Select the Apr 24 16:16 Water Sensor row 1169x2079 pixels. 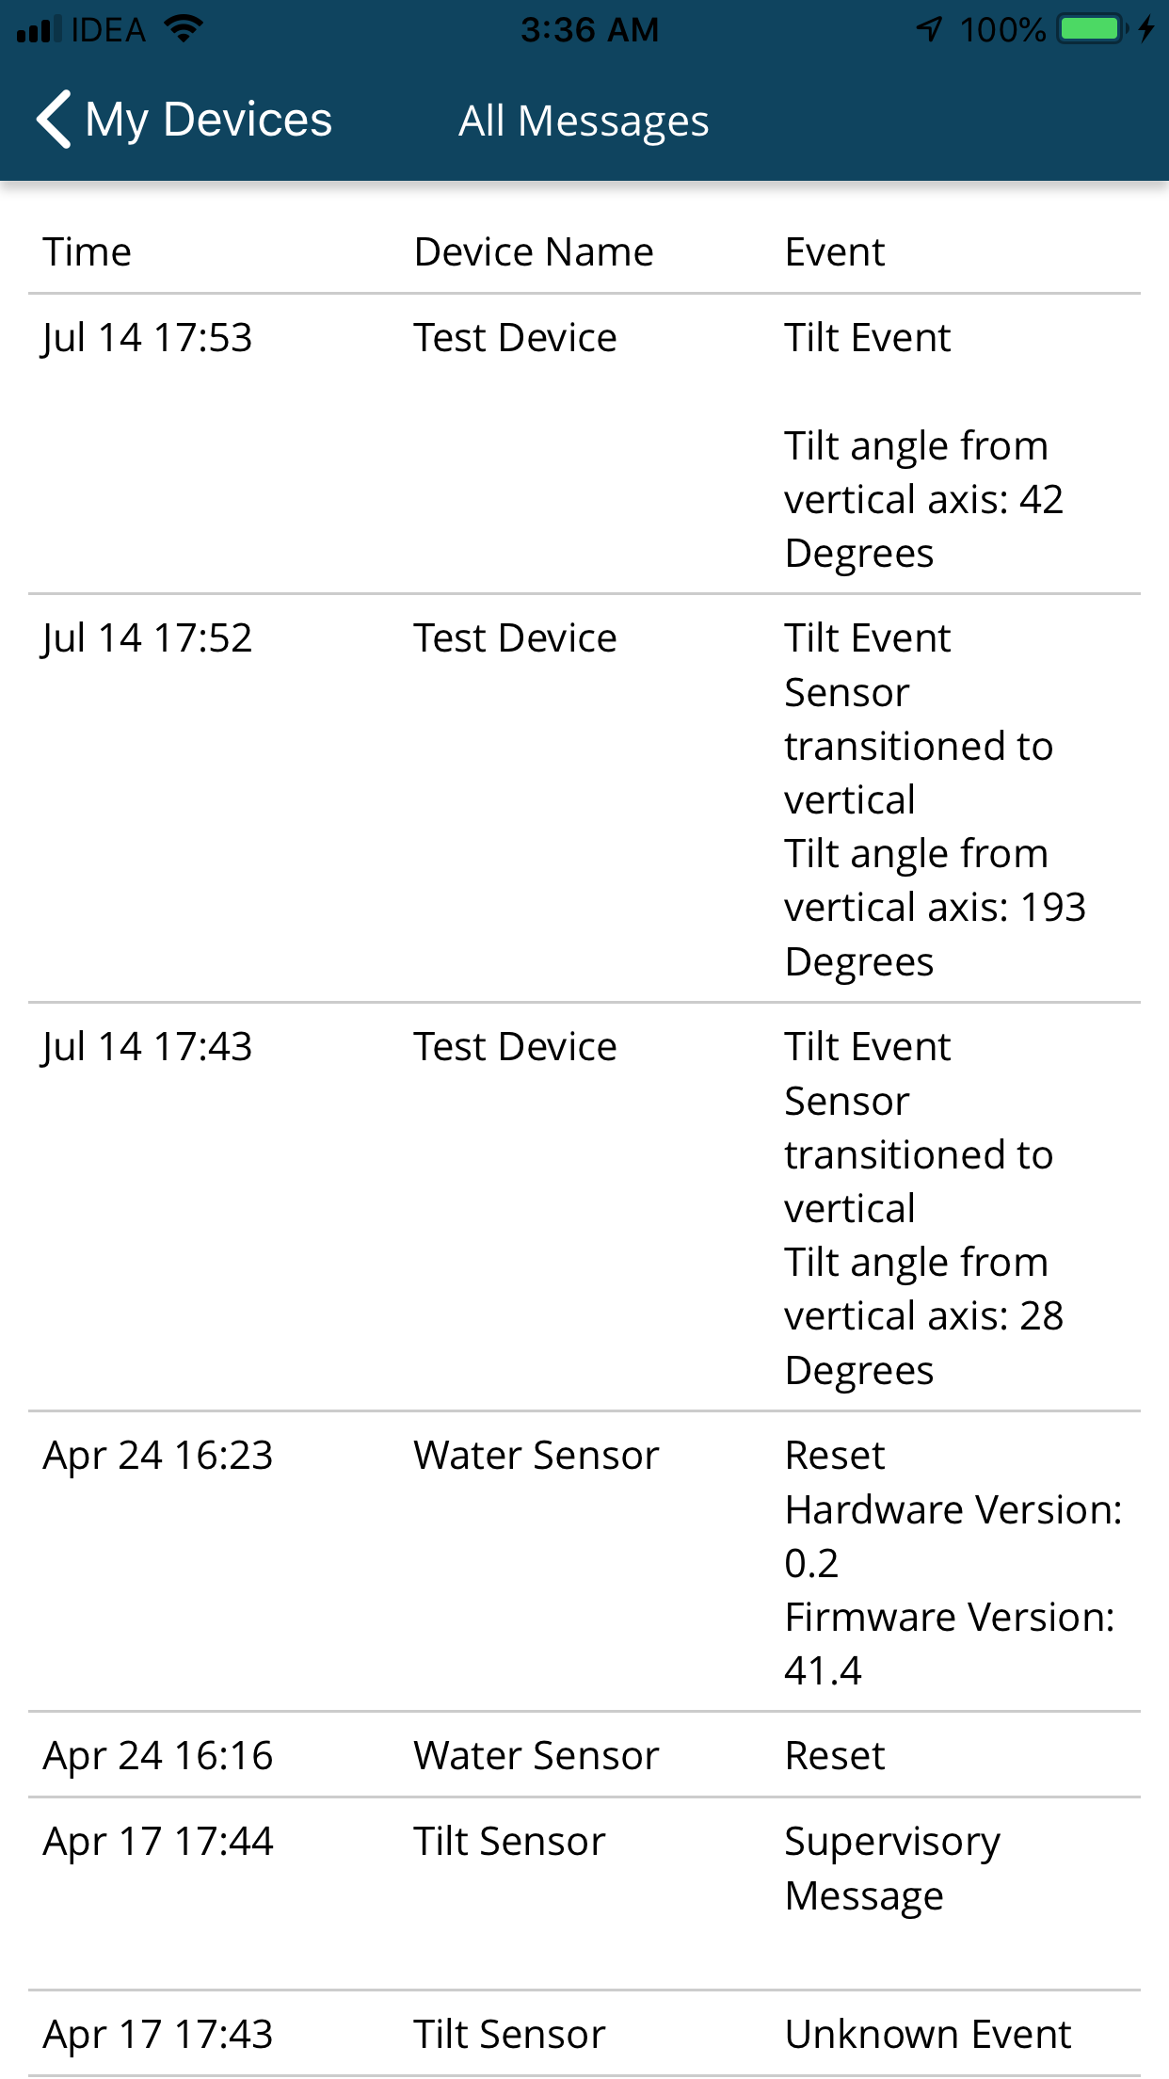point(584,1754)
